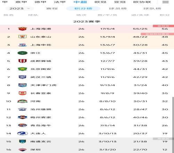The width and height of the screenshot is (174, 153).
Task: Click the 河南 team logo
Action: coord(22,101)
